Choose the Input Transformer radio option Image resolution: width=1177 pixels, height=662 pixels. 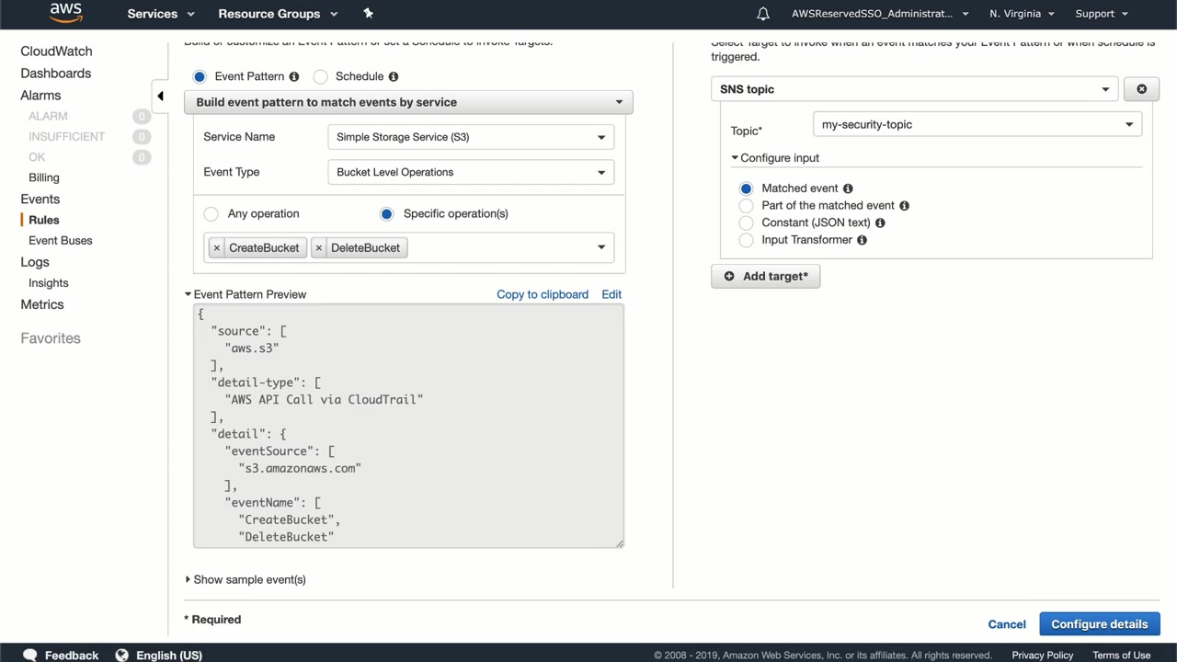[x=746, y=240]
